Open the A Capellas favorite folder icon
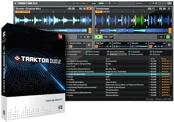The image size is (174, 122). (x=129, y=52)
